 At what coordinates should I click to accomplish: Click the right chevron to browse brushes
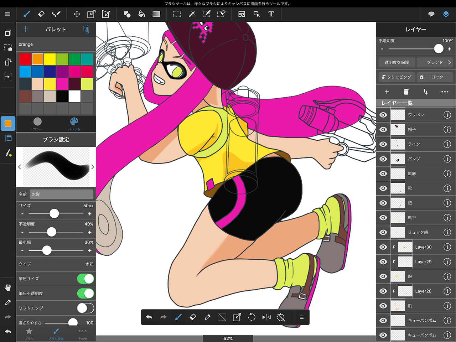coord(93,167)
